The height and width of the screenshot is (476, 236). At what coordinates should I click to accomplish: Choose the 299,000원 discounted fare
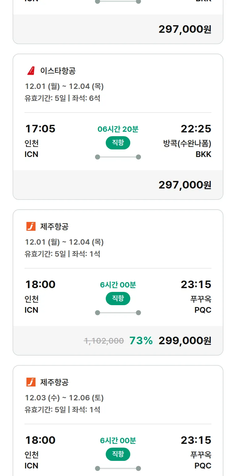coord(185,341)
